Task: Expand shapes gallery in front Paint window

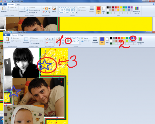Action: click(80, 43)
